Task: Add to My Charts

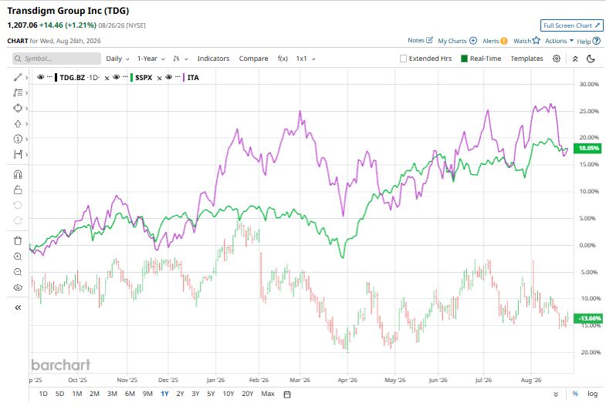Action: click(x=457, y=41)
